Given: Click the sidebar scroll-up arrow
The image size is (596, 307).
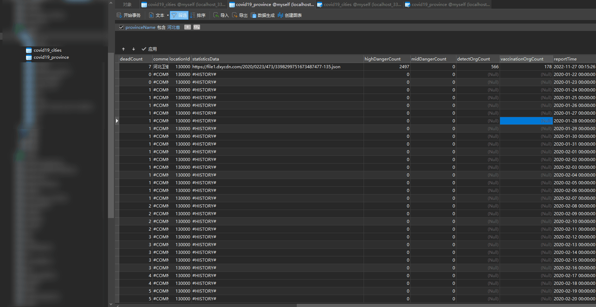Looking at the screenshot, I should click(x=111, y=3).
